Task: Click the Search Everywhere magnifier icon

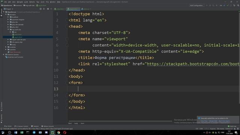Action: (x=238, y=6)
